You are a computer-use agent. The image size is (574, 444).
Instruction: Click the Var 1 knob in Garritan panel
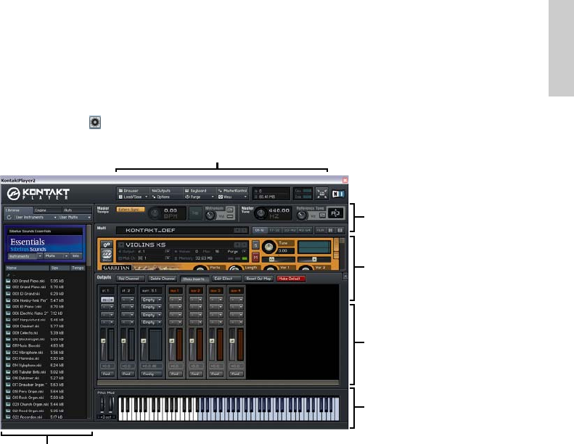(x=270, y=269)
